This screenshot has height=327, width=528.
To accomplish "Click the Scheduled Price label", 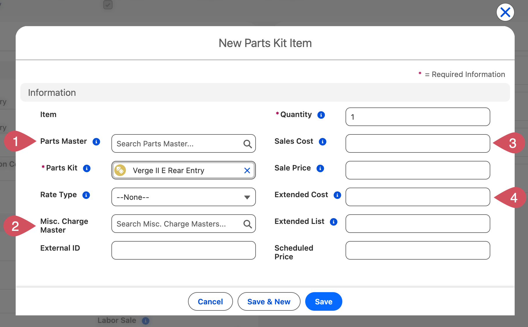I will (294, 252).
